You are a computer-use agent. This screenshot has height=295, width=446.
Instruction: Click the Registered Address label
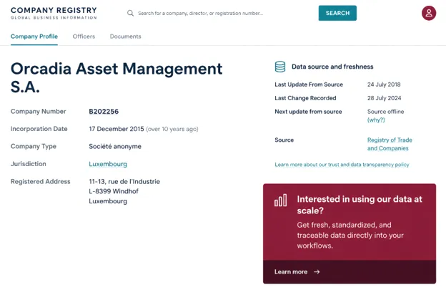click(x=41, y=182)
